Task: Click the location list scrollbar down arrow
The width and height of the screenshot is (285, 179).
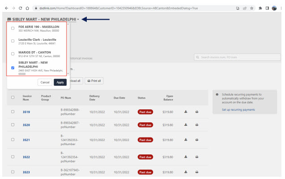Action: pyautogui.click(x=68, y=74)
